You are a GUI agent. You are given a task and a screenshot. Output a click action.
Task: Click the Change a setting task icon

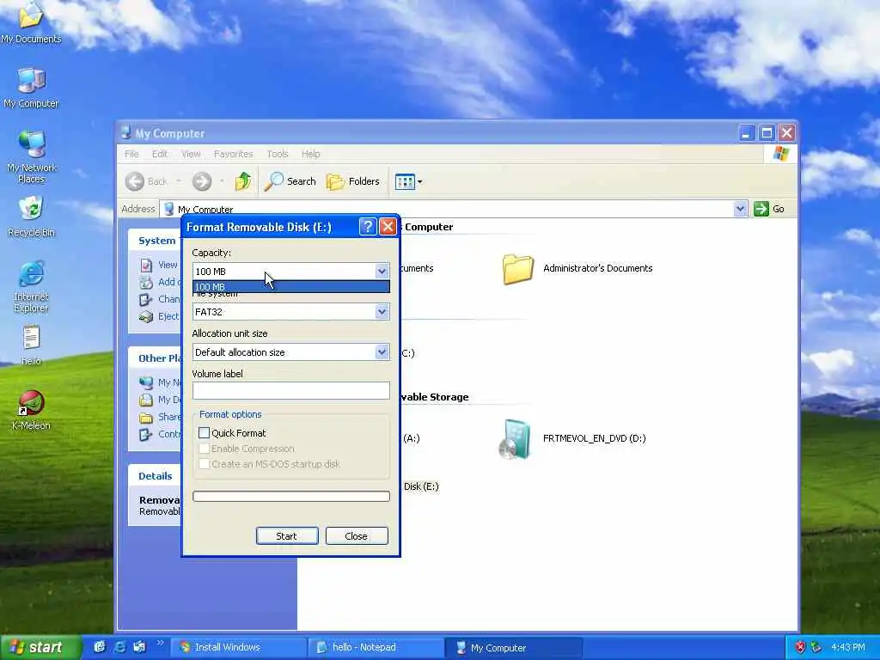pos(146,300)
